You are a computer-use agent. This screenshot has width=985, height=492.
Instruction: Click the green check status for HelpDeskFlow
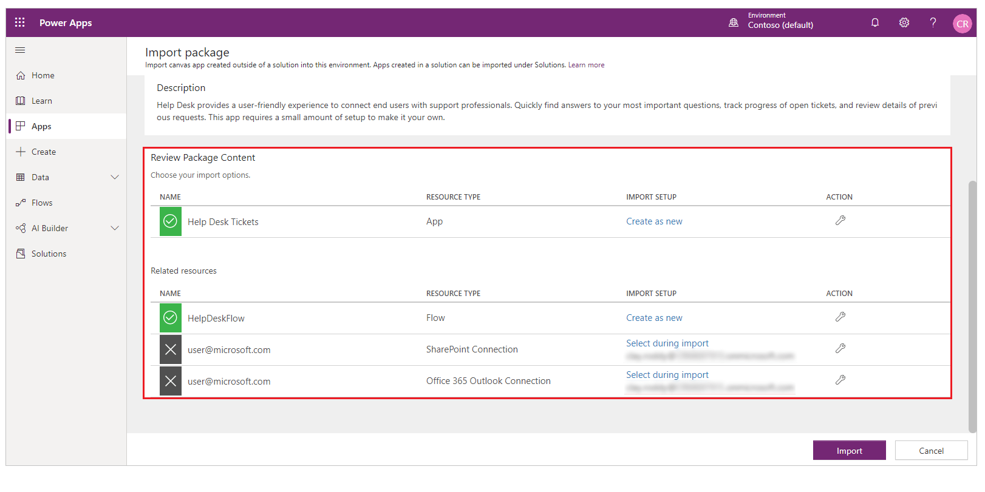coord(171,318)
